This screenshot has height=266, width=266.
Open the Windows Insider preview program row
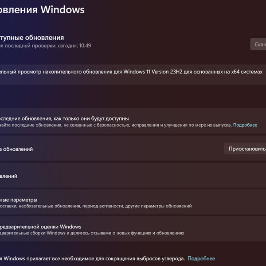(x=40, y=227)
